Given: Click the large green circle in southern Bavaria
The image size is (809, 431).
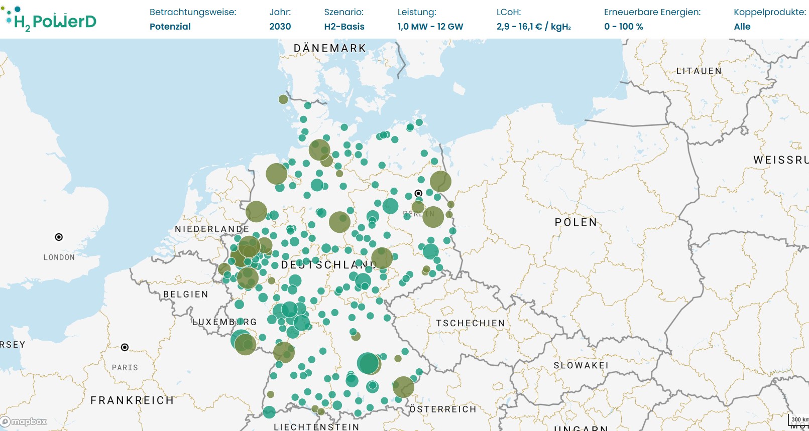Looking at the screenshot, I should click(x=368, y=363).
